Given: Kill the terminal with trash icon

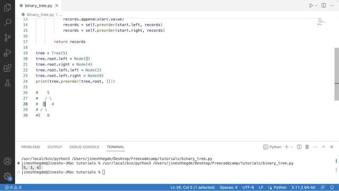Looking at the screenshot, I should (x=307, y=147).
